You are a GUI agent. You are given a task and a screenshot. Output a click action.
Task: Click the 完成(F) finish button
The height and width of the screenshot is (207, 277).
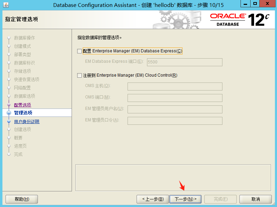click(220, 199)
